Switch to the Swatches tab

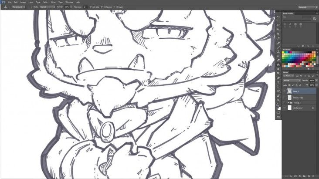pos(287,49)
